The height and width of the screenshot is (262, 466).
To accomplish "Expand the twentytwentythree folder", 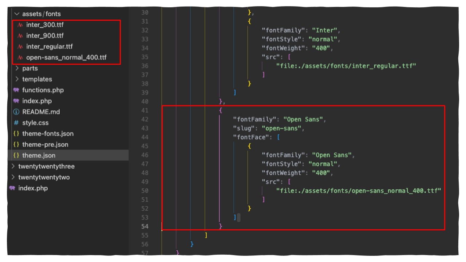I will coord(13,166).
